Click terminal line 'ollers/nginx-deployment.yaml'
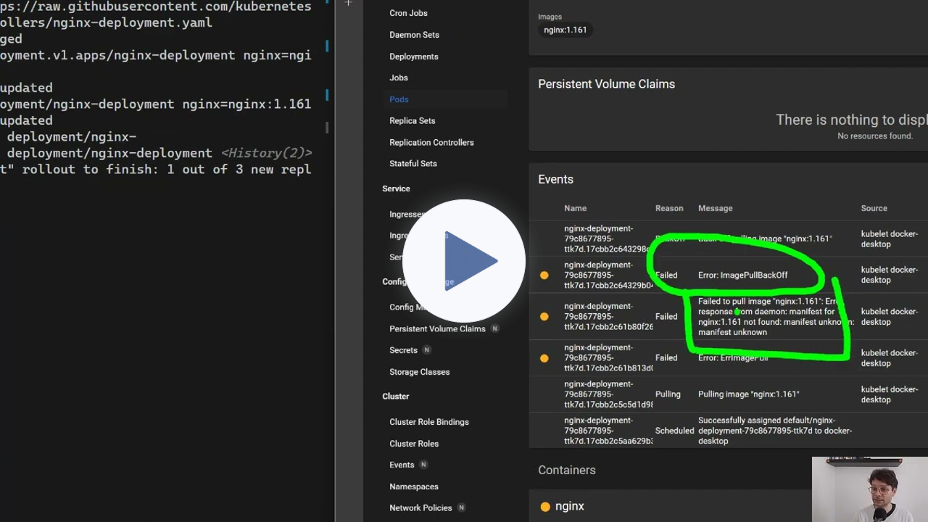This screenshot has width=928, height=522. (x=106, y=22)
